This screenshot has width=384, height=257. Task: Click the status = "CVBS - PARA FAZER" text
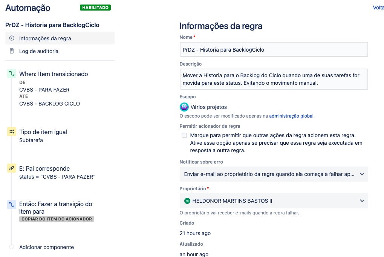(x=57, y=177)
